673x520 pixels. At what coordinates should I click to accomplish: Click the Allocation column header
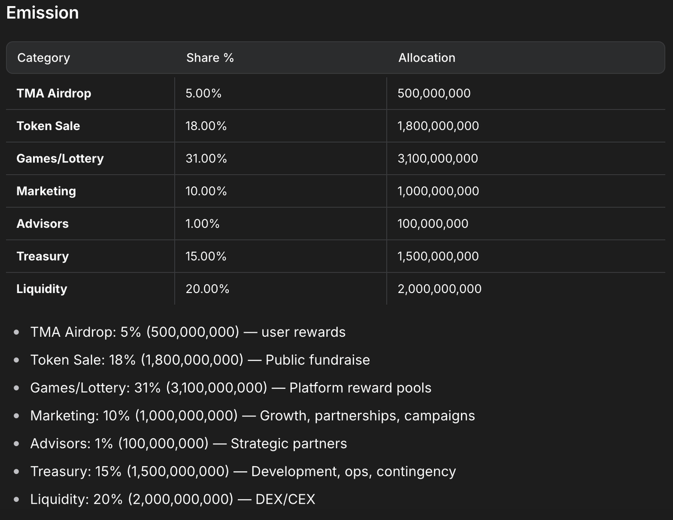[427, 58]
